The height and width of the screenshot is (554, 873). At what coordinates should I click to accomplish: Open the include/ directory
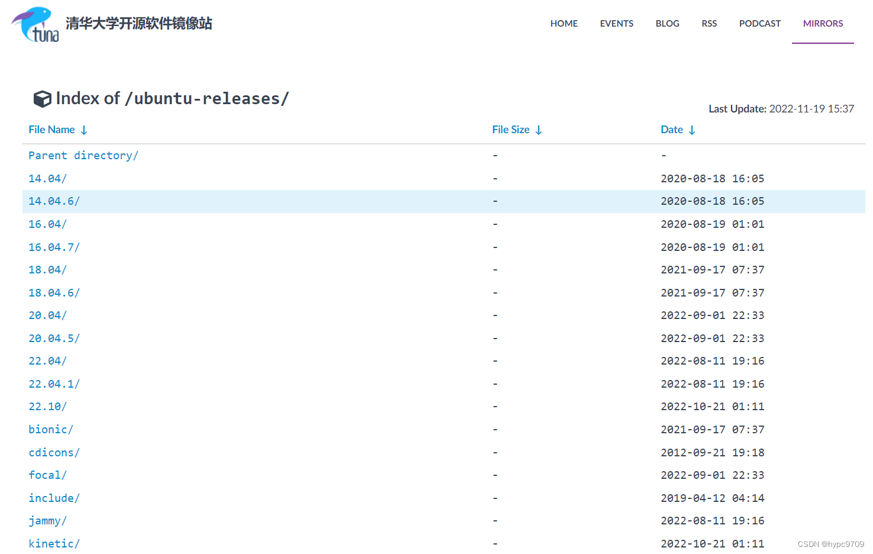54,498
